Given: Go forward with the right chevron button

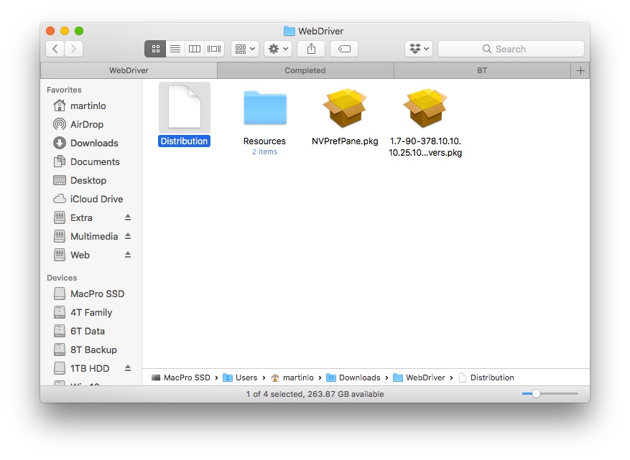Looking at the screenshot, I should [73, 49].
